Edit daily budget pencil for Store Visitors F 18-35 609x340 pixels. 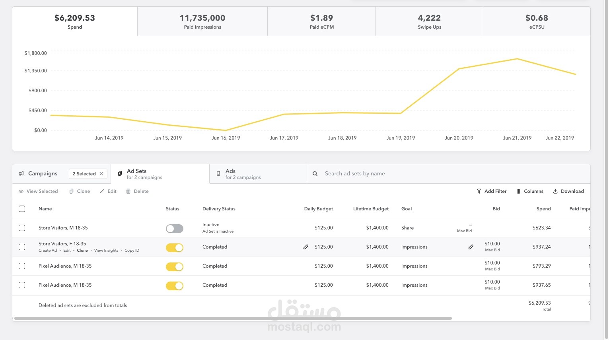coord(306,247)
